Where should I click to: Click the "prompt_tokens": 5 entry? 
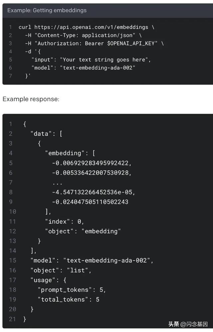(72, 290)
